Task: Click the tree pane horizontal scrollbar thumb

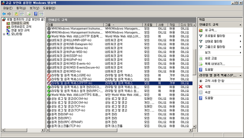Action: (x=16, y=130)
